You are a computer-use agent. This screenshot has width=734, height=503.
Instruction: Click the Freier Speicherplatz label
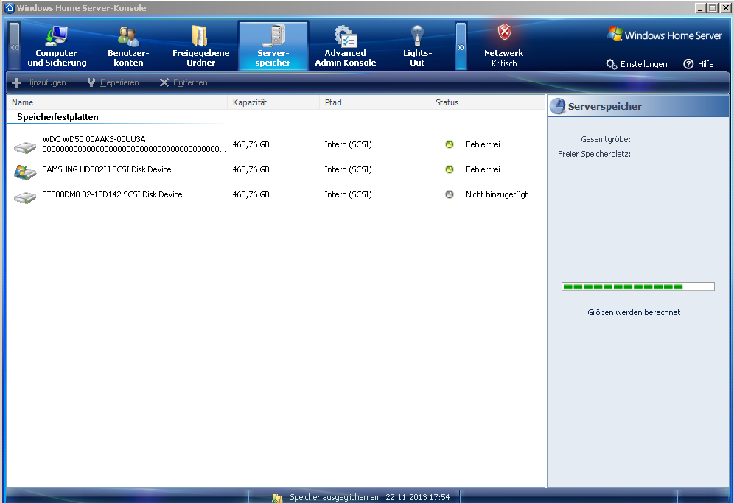pyautogui.click(x=594, y=155)
